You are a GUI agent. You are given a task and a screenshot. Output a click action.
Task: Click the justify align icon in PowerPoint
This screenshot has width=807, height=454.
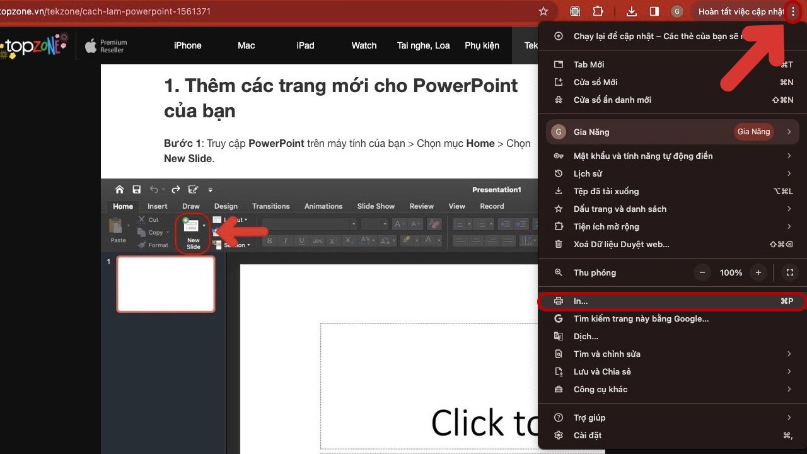509,241
